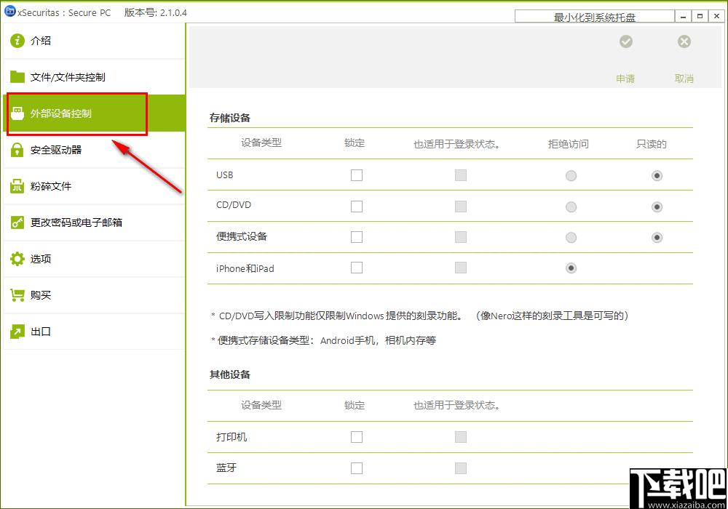This screenshot has width=728, height=509.
Task: Click the checkmark icon above 申请
Action: coord(626,41)
